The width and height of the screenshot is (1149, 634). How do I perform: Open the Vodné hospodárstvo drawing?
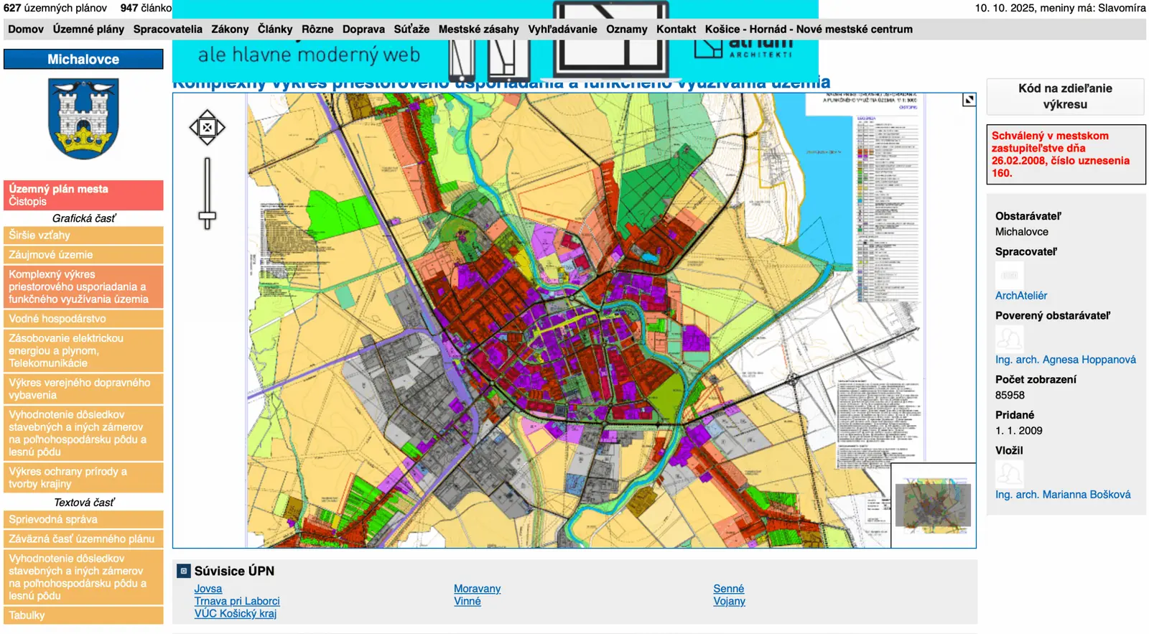tap(83, 319)
